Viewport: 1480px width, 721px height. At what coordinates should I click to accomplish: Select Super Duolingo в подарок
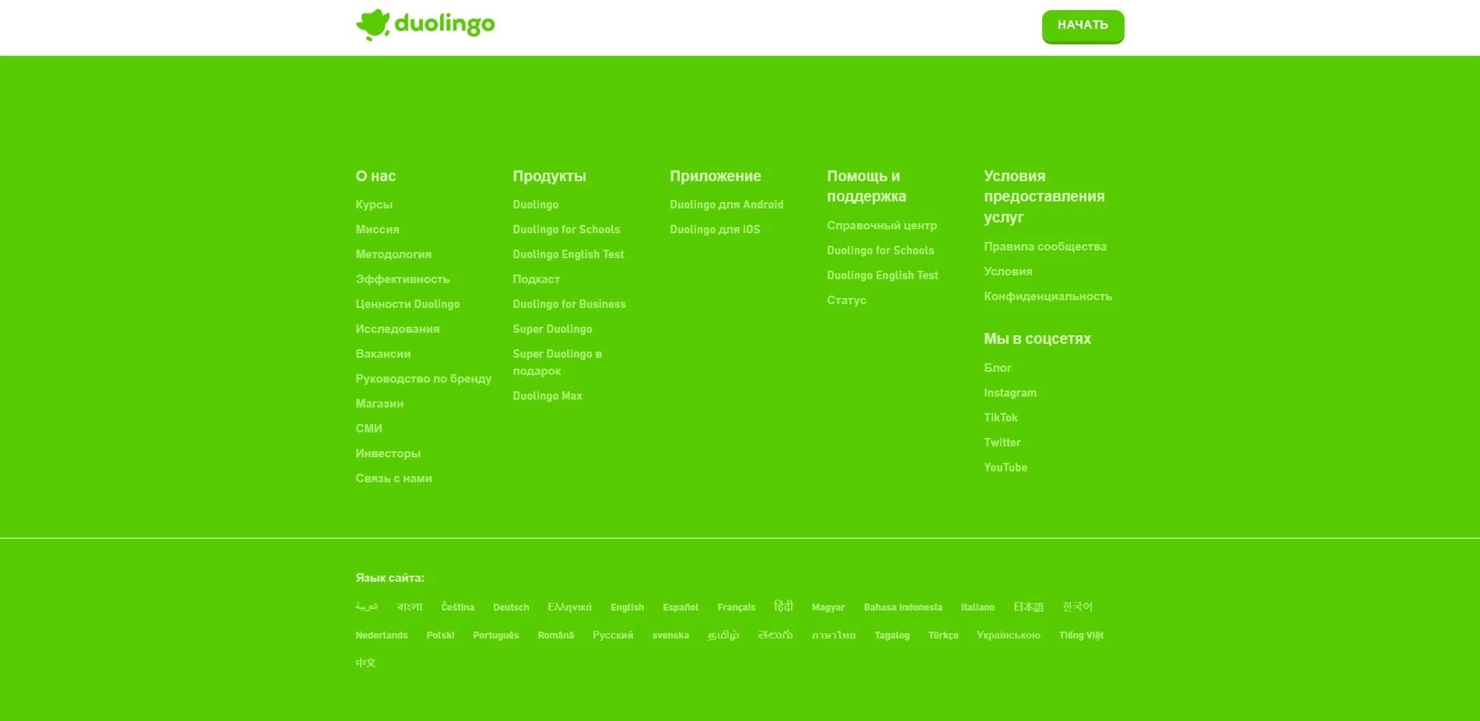[x=557, y=362]
